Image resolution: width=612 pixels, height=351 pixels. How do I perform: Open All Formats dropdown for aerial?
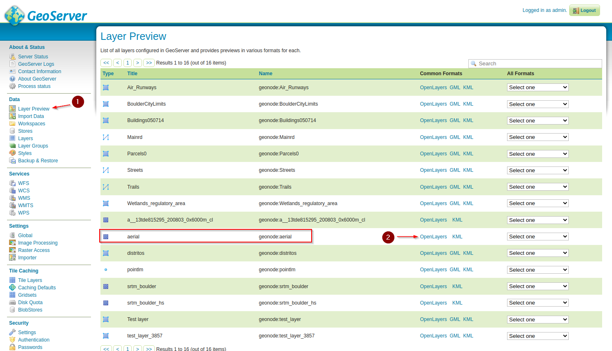538,237
